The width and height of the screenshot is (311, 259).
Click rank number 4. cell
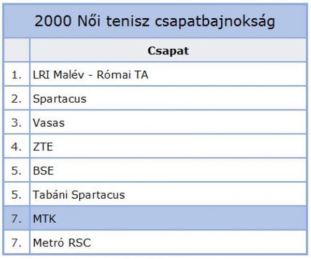coord(17,146)
